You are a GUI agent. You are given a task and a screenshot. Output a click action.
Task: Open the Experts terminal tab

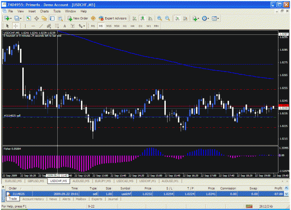tap(97, 199)
